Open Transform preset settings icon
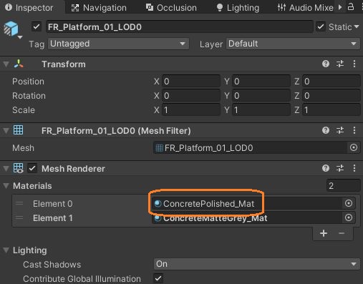 click(340, 64)
